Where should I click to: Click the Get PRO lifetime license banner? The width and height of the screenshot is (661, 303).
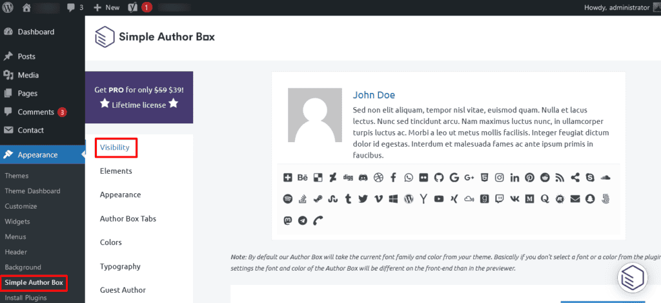[139, 97]
